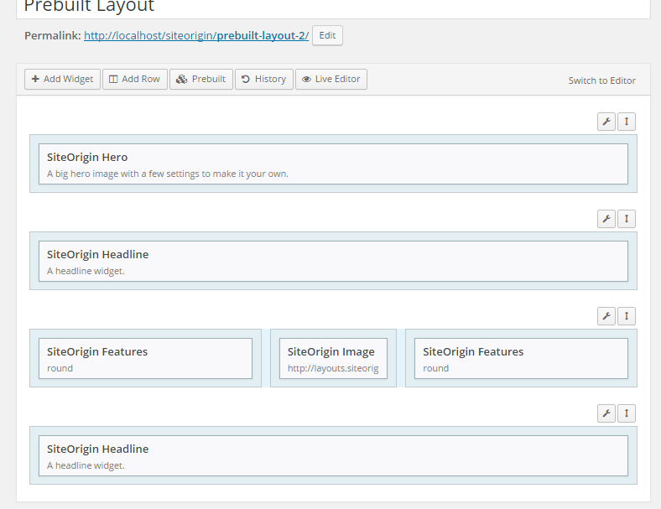Click the Add Row button
Image resolution: width=661 pixels, height=509 pixels.
coord(135,79)
